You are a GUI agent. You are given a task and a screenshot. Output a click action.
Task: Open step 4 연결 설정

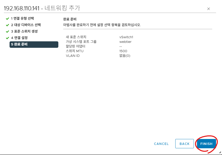point(19,38)
